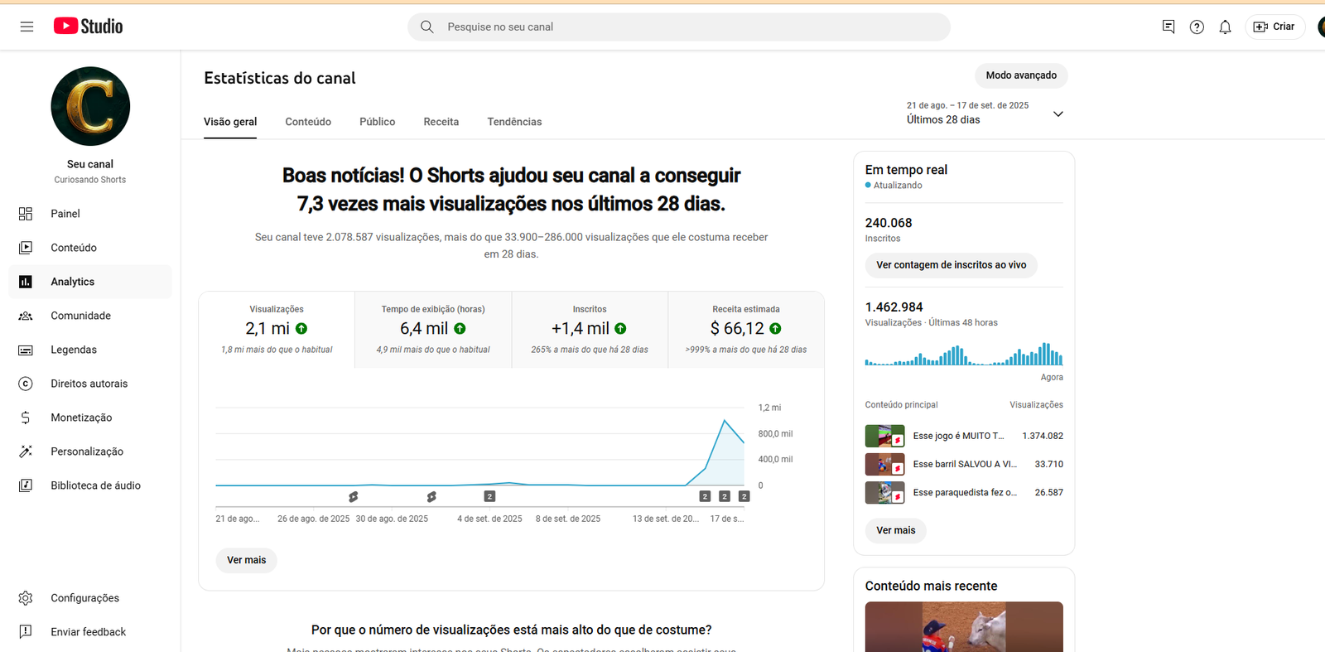Click Ver mais in Em tempo real panel
Viewport: 1325px width, 652px height.
tap(896, 530)
